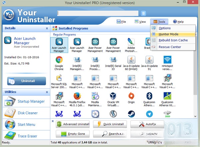This screenshot has width=200, height=147.
Task: Click the 'Installed Programs' header text
Action: coord(73,28)
